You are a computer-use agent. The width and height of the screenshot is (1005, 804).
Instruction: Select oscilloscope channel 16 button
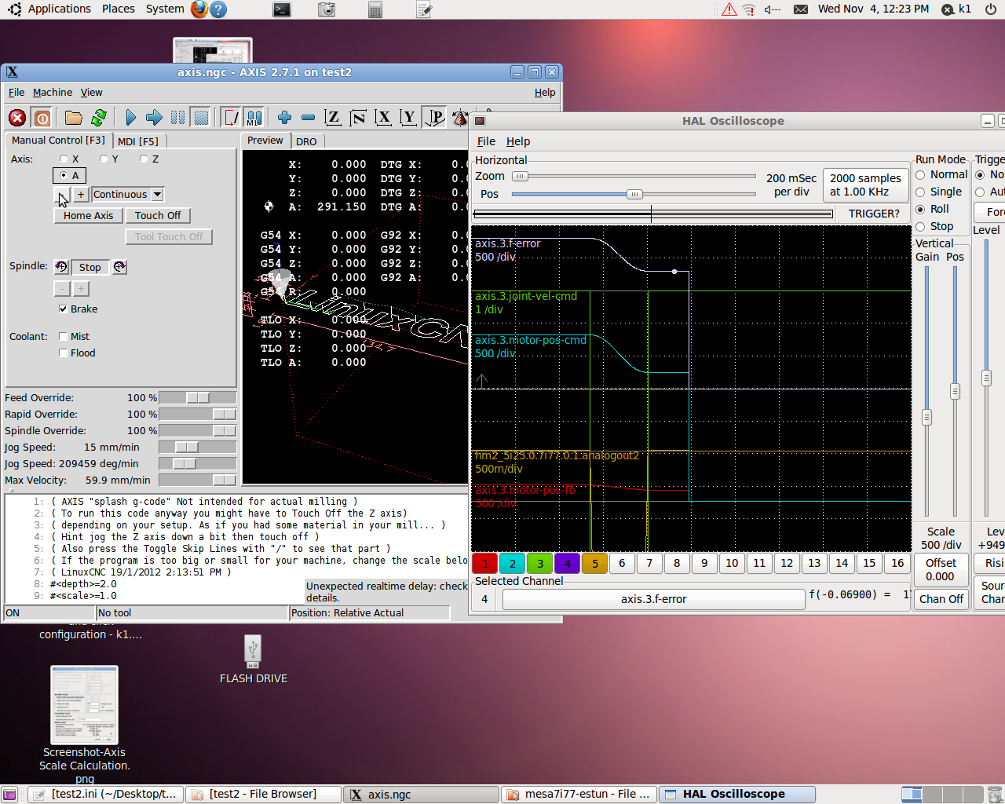click(x=897, y=563)
